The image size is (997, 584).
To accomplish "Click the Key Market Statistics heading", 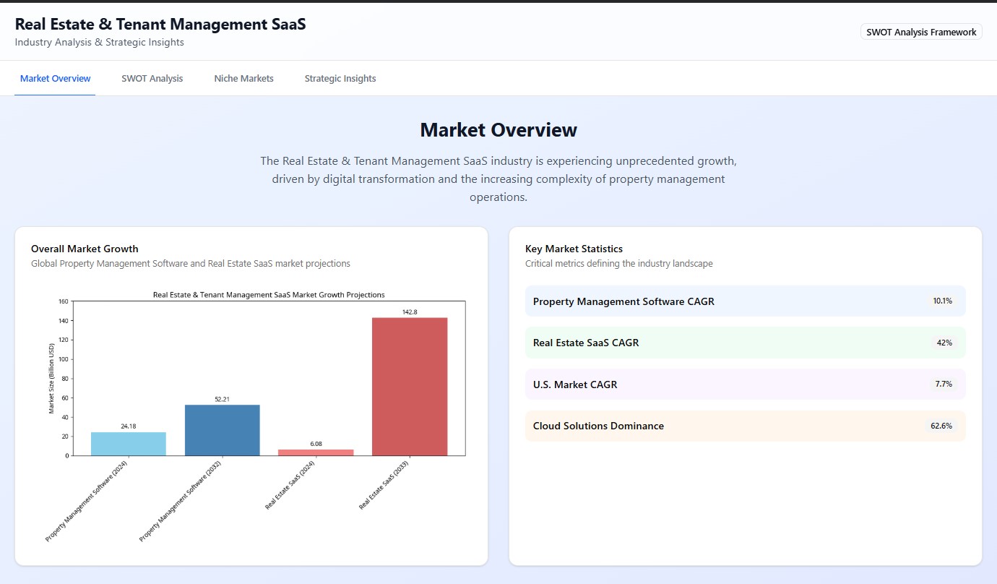I will (x=574, y=249).
